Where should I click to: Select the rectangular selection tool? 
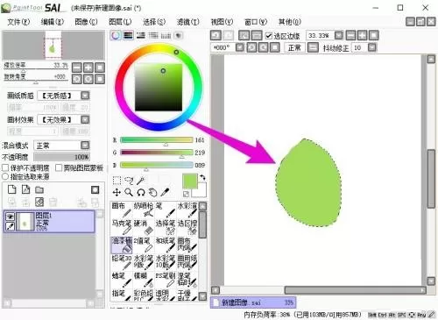coord(117,181)
